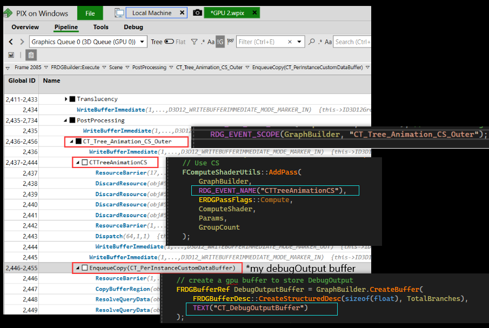The width and height of the screenshot is (489, 328).
Task: Click the magnifier search icon
Action: 311,42
